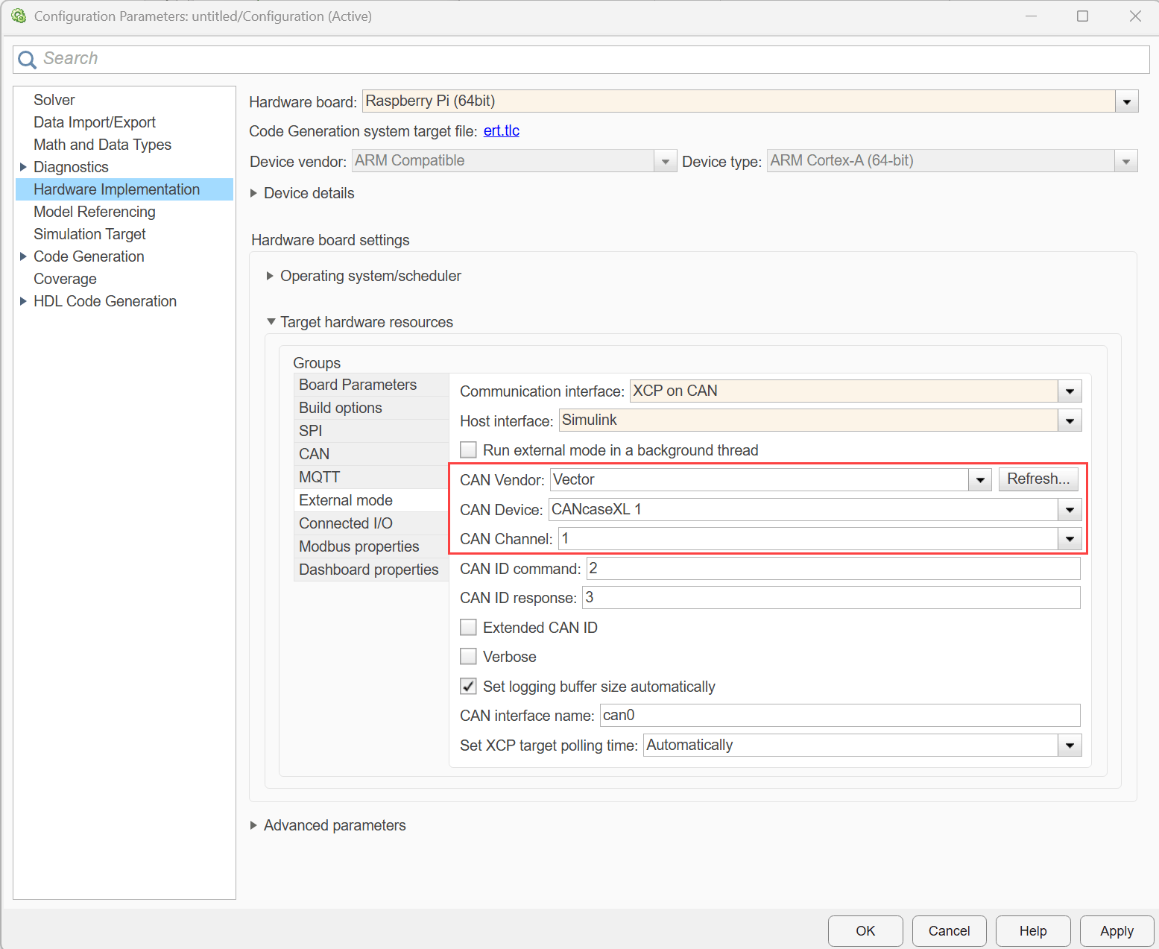Click the Apply button
Viewport: 1159px width, 949px height.
tap(1117, 931)
